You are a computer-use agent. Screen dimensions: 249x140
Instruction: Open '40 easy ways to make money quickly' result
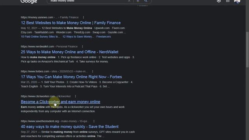(x=70, y=127)
